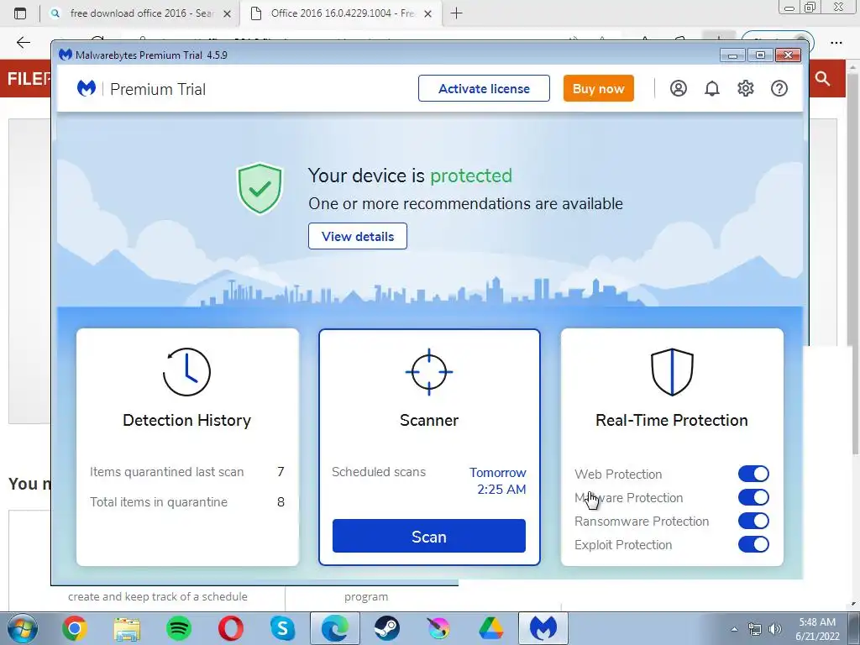Close the free download office 2016 search tab
Viewport: 860px width, 645px height.
point(227,13)
